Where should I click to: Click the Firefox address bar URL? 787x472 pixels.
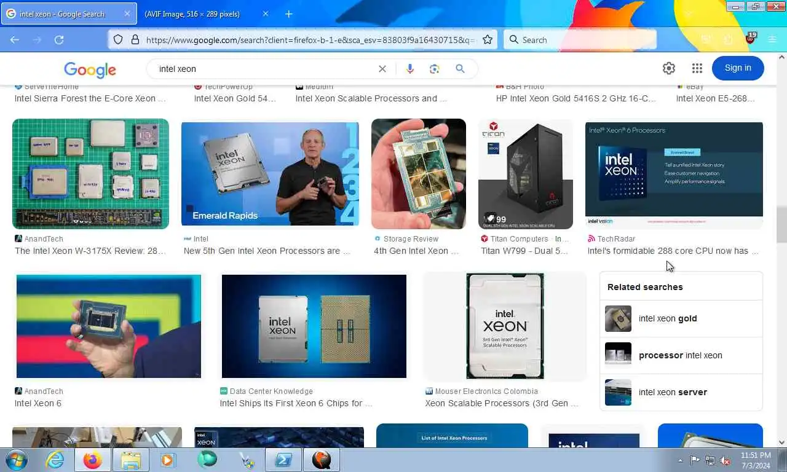coord(310,40)
